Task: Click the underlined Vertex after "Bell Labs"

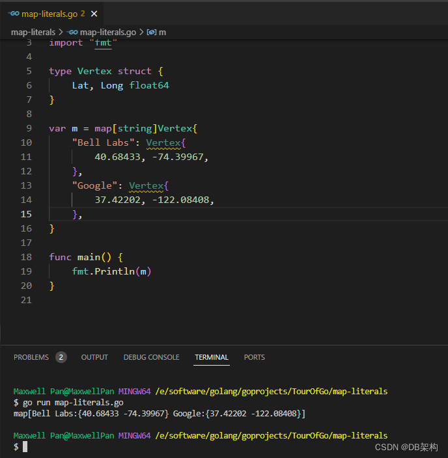Action: pyautogui.click(x=163, y=142)
